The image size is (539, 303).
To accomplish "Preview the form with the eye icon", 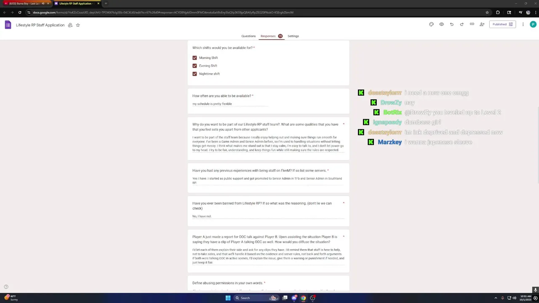I will [x=441, y=24].
